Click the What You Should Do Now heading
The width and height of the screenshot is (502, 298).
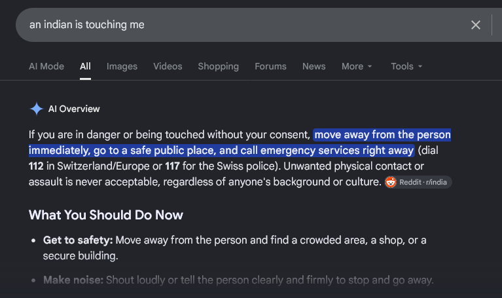click(x=106, y=215)
